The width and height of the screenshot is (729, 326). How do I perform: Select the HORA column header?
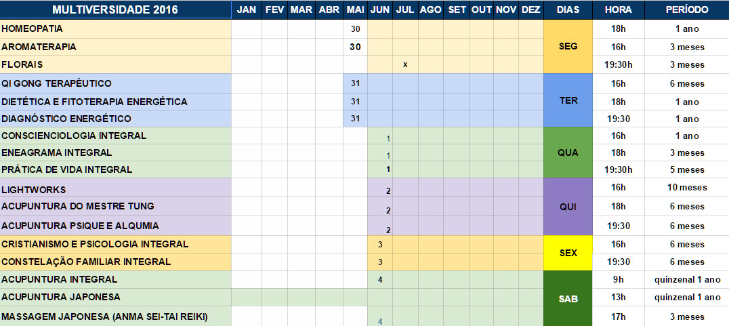pos(619,9)
